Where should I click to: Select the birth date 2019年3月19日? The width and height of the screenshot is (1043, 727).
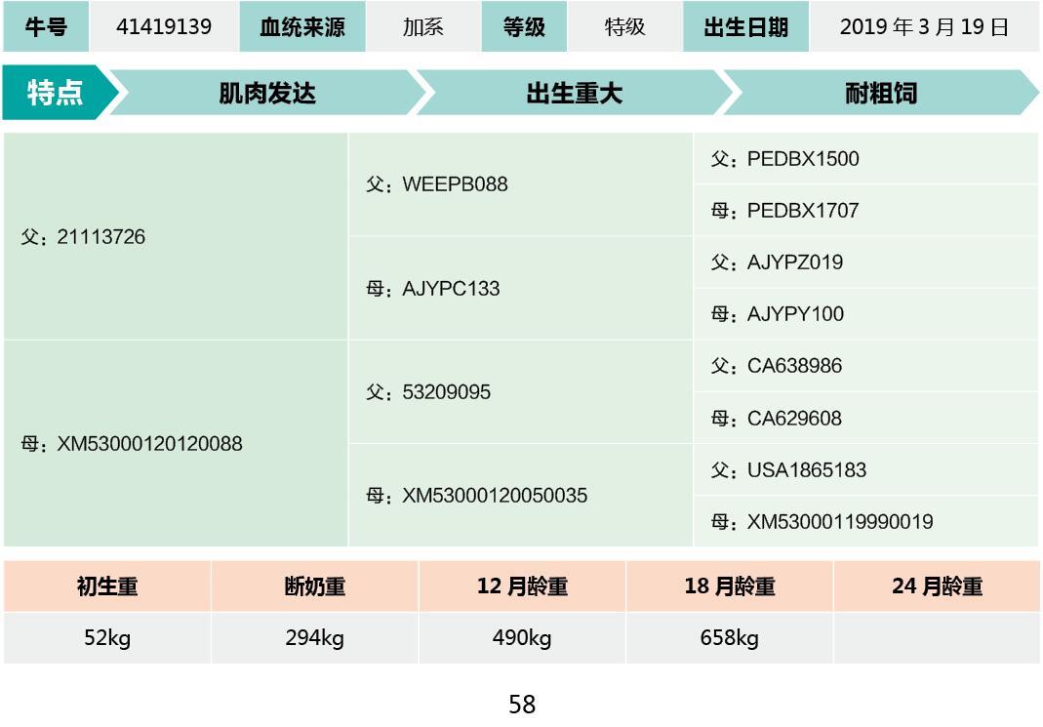923,27
